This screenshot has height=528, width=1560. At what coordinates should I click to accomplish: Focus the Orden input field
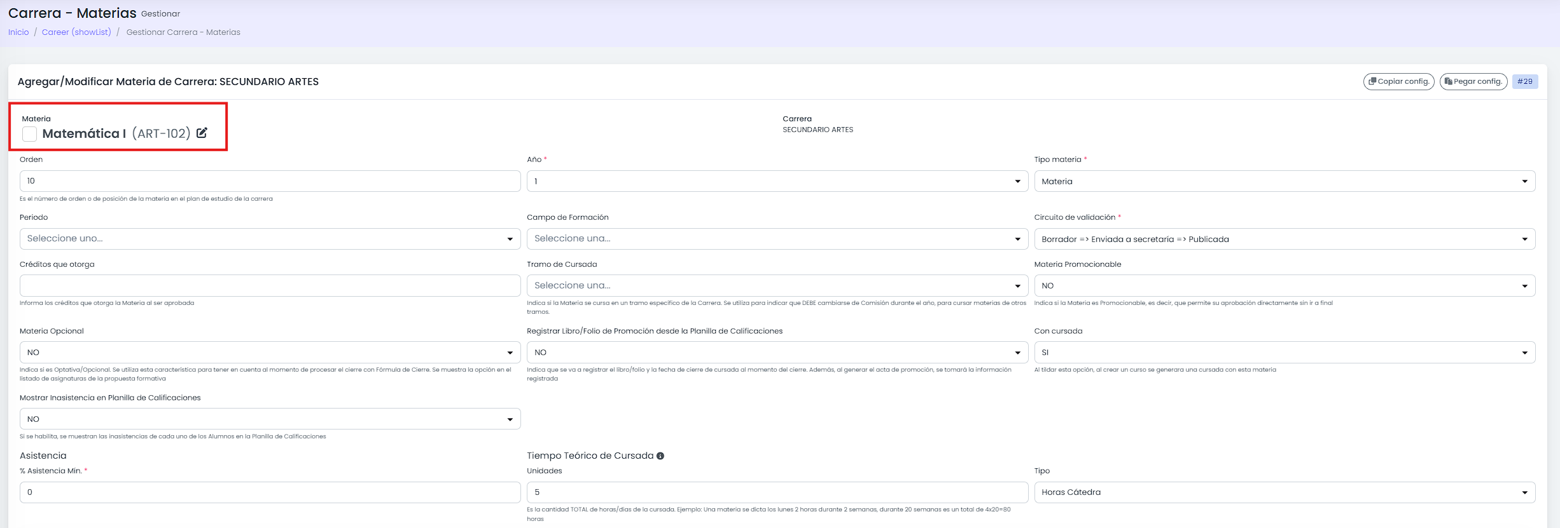point(270,181)
